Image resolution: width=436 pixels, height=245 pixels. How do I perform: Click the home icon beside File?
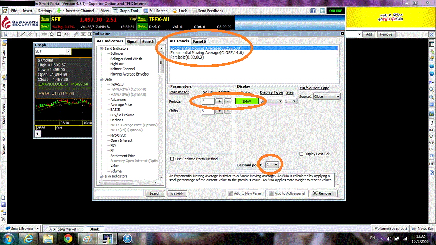[x=5, y=11]
